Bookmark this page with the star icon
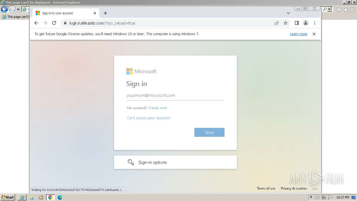The height and width of the screenshot is (201, 357). 286,23
